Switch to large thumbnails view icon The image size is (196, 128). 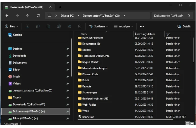pyautogui.click(x=192, y=124)
